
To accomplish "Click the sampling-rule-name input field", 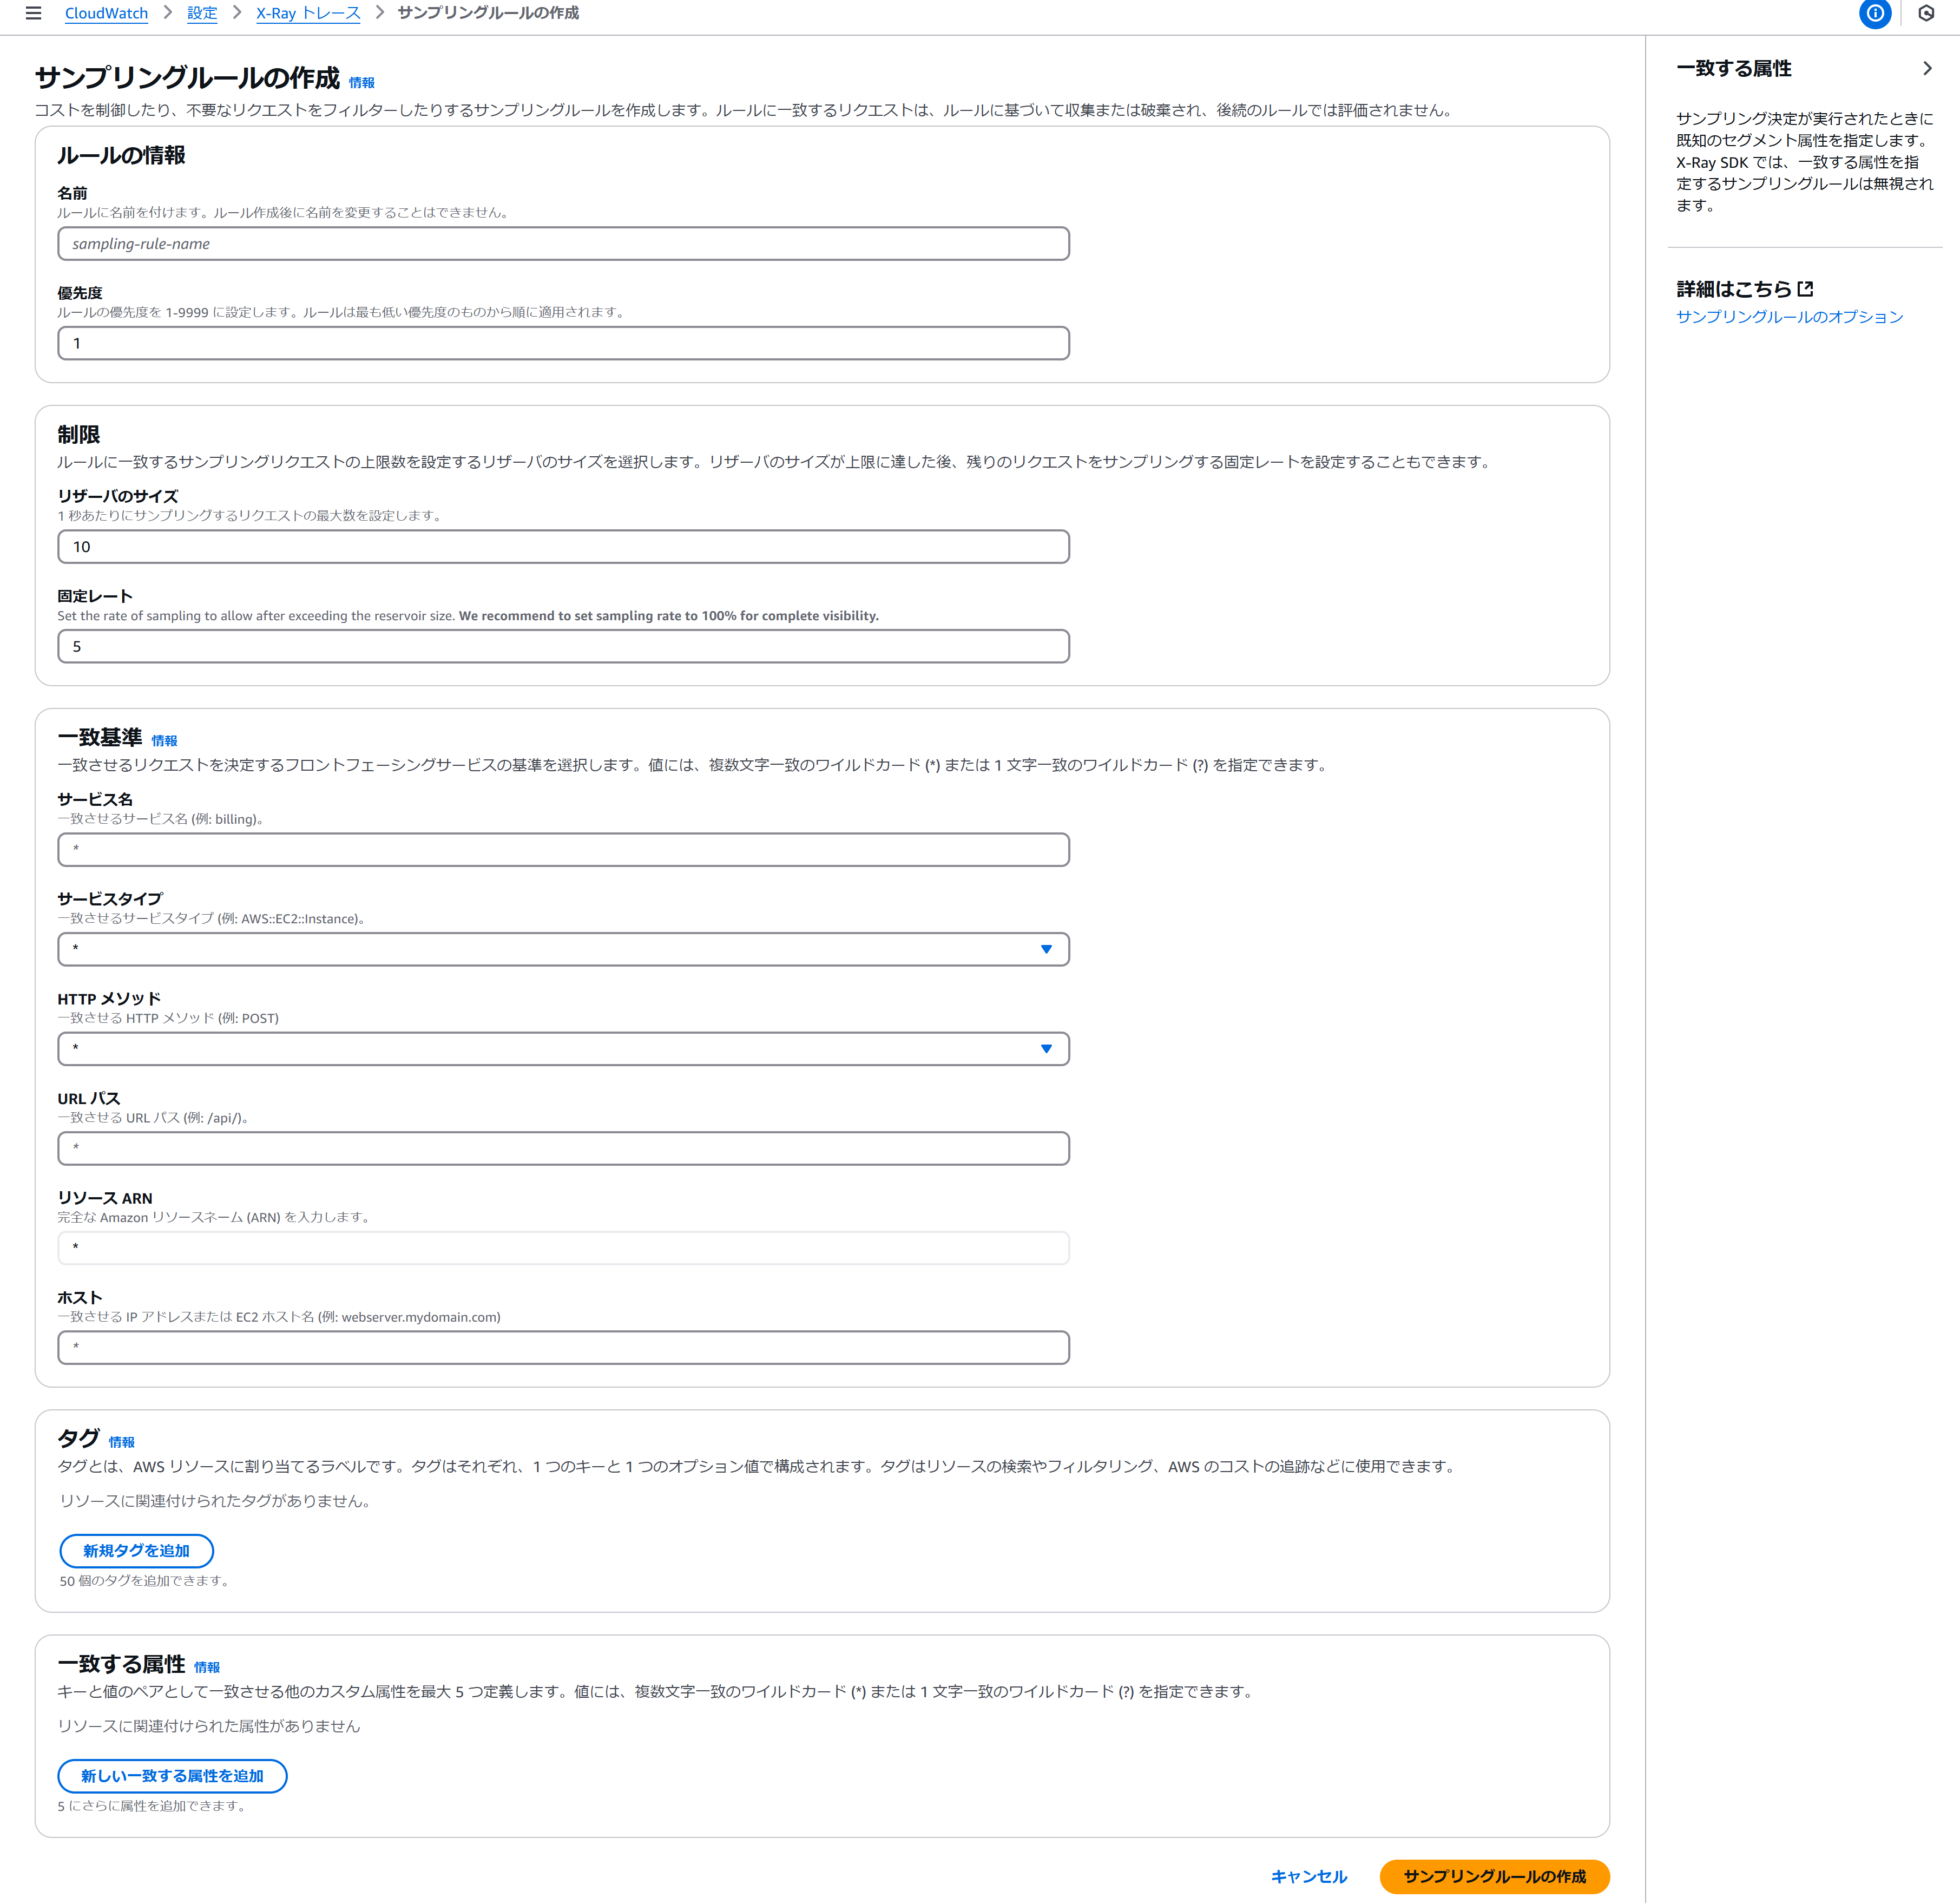I will point(563,243).
